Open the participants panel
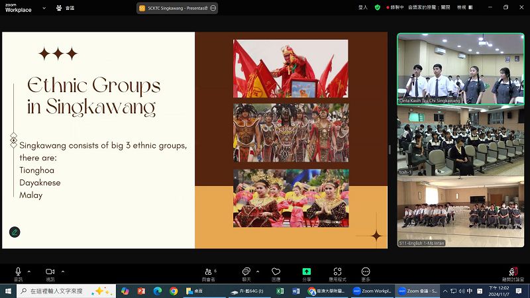 click(x=210, y=272)
